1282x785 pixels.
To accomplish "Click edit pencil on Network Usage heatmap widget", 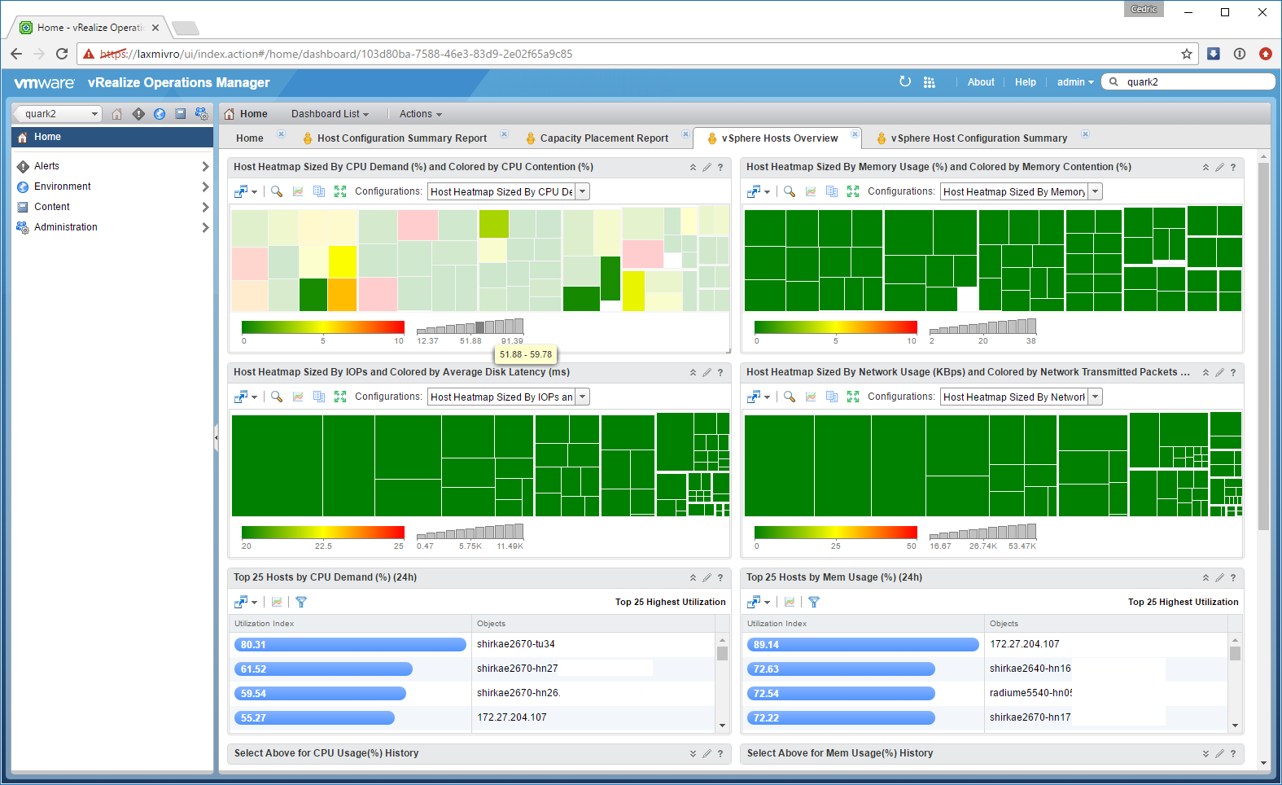I will (1219, 372).
